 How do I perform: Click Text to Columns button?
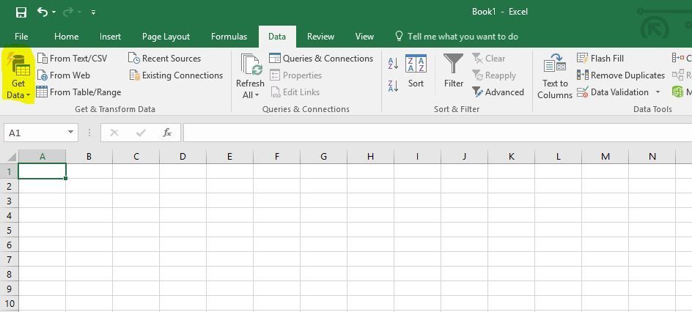(555, 76)
